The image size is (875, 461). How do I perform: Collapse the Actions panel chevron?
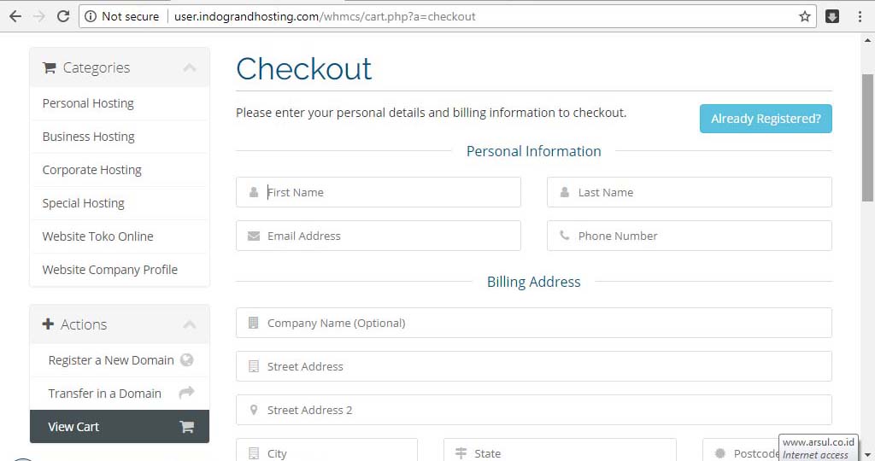pos(189,324)
